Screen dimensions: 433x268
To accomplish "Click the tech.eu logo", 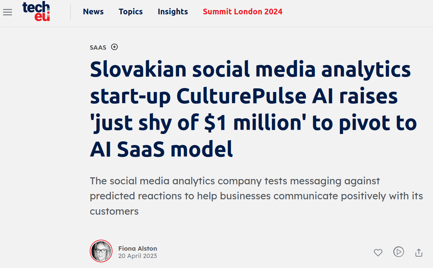I will point(36,11).
